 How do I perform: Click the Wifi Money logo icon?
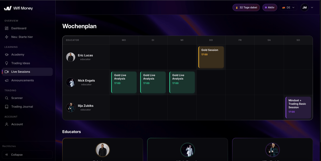[8, 8]
